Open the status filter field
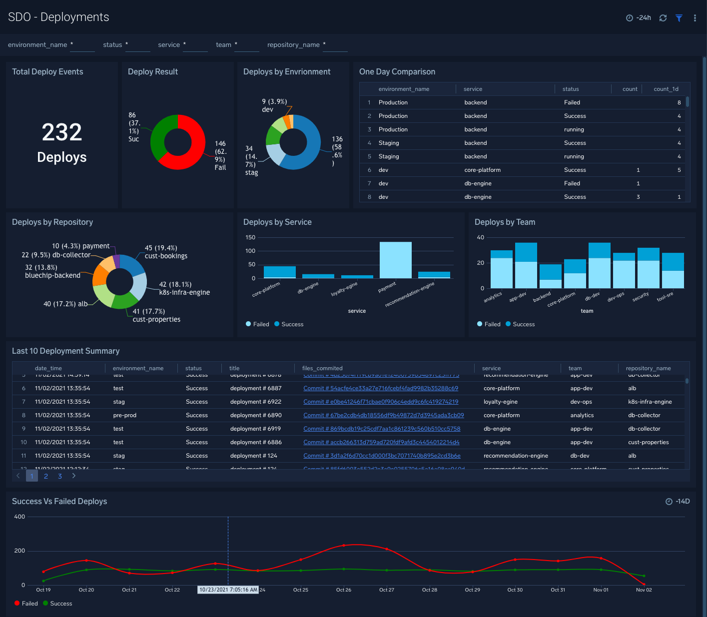 click(x=137, y=45)
